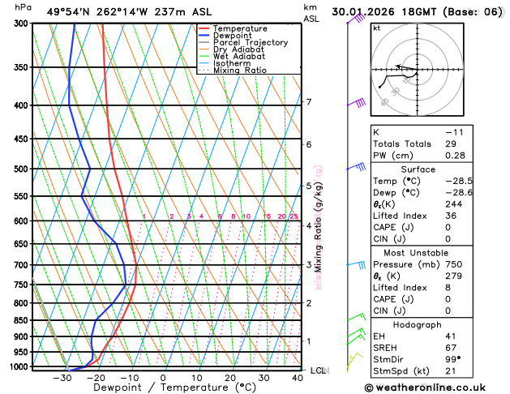This screenshot has width=510, height=394.
Task: Click the '500' pressure level label
Action: coord(23,169)
